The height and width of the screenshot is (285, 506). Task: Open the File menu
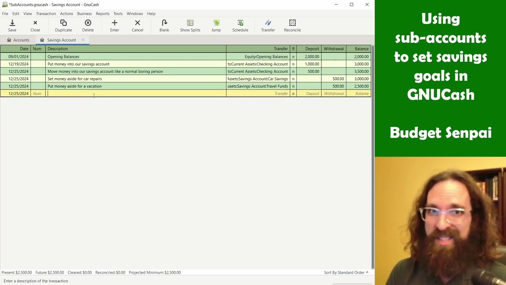click(5, 13)
